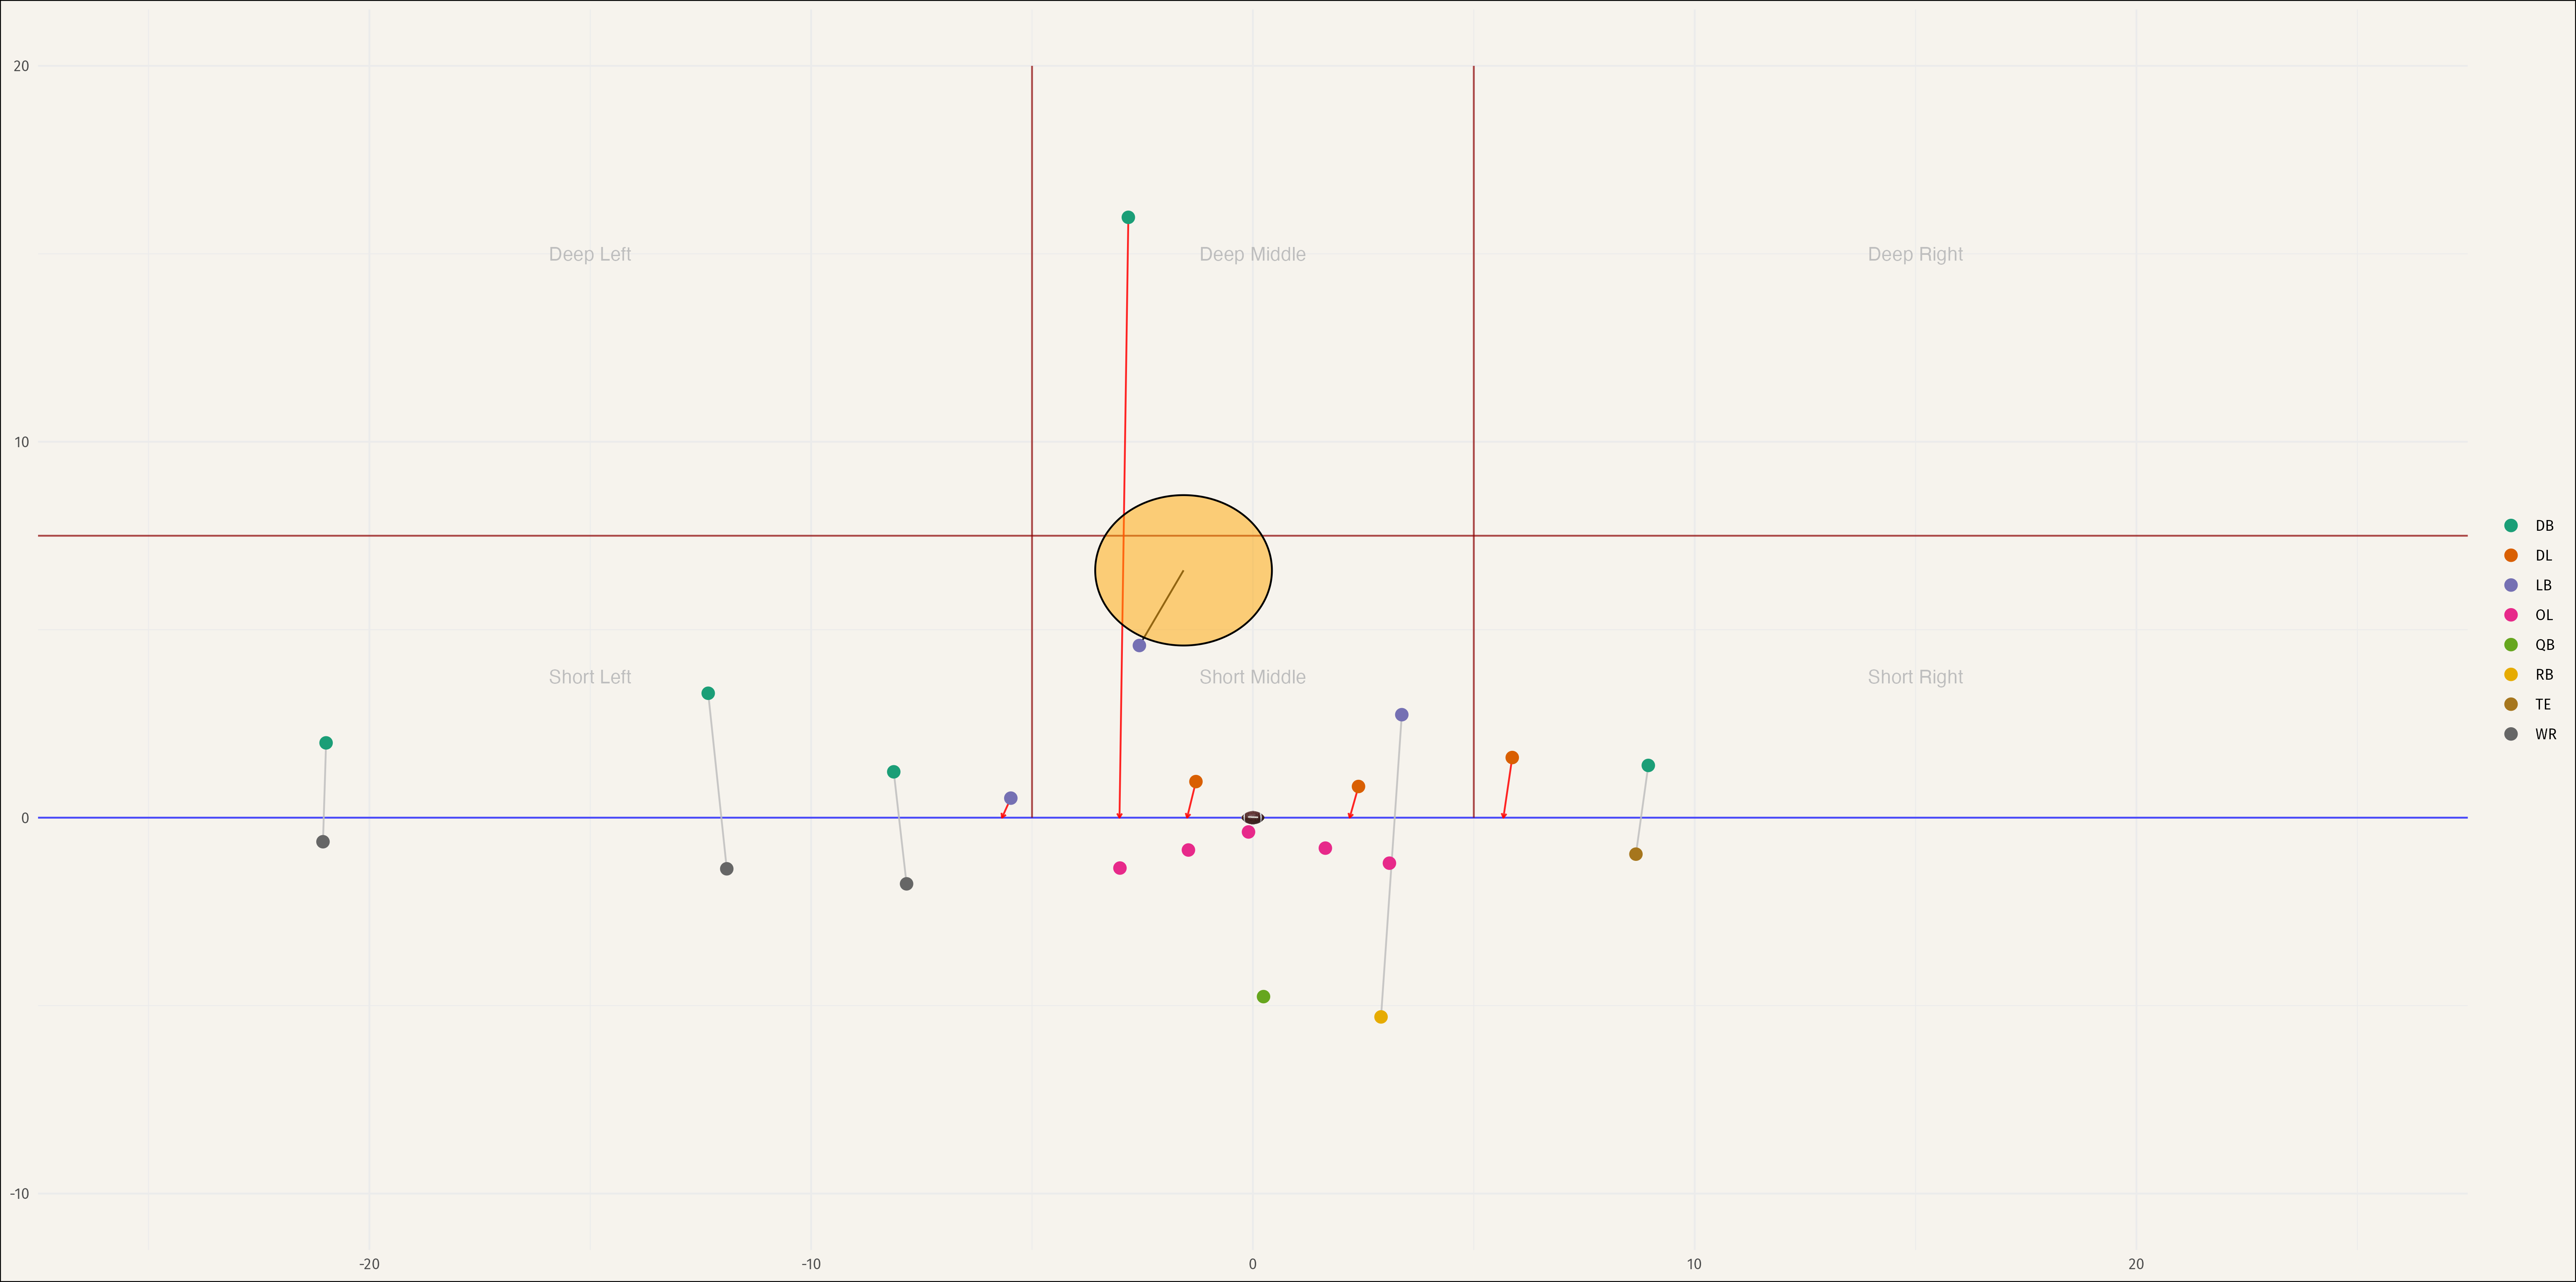This screenshot has height=1282, width=2576.
Task: Click the y-axis tick label -10
Action: 20,1193
